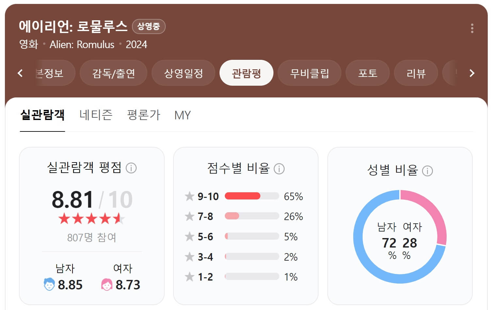
Task: Go to the 포토 section
Action: click(x=368, y=73)
